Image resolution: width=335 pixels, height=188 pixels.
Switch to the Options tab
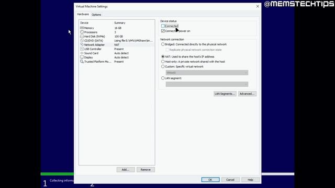[96, 15]
